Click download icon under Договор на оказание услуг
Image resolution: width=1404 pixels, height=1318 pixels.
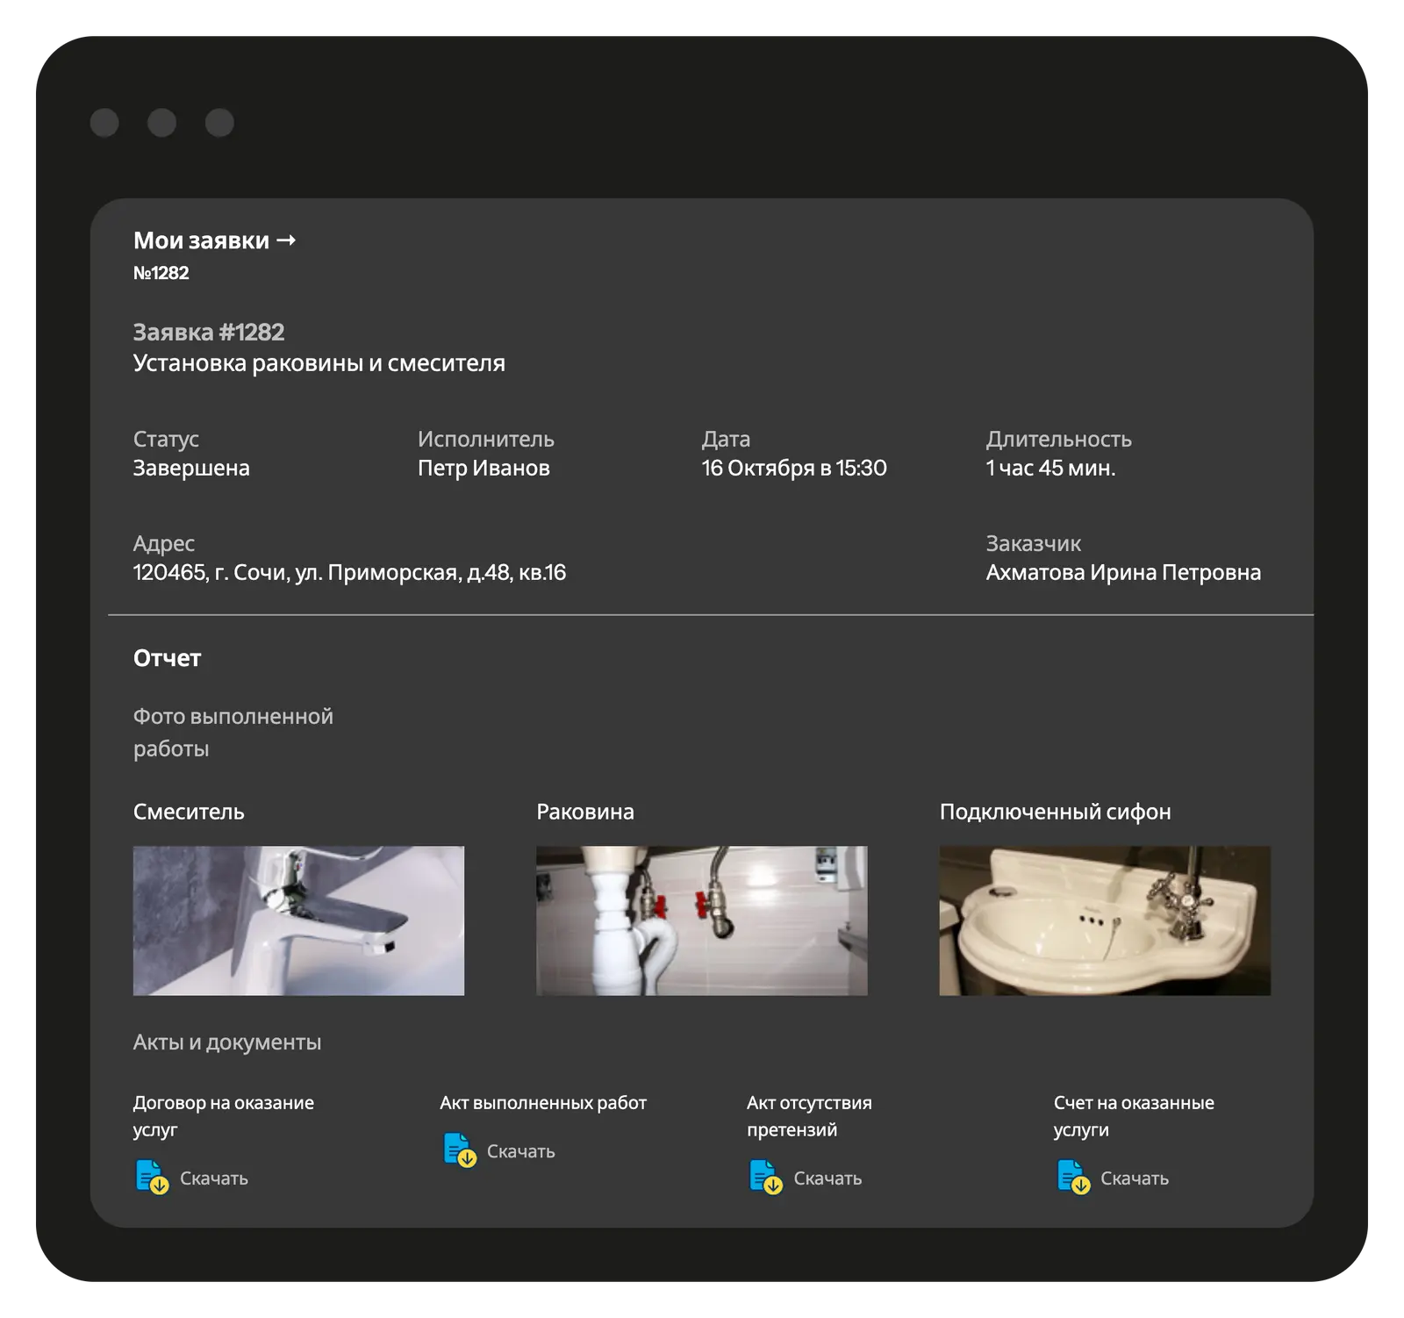pos(152,1177)
